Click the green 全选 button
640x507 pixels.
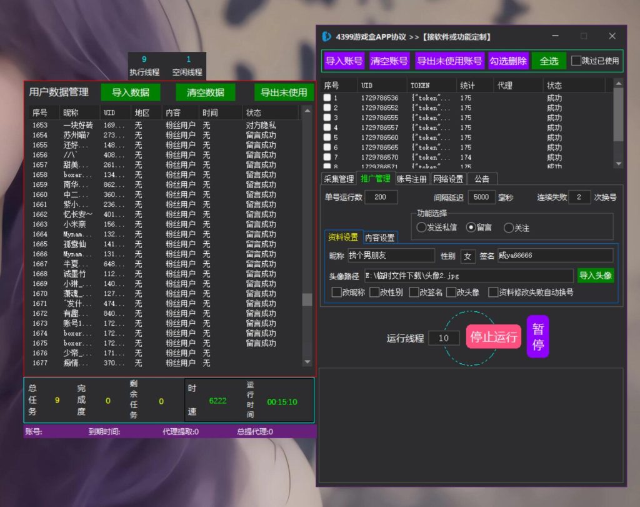(x=549, y=61)
